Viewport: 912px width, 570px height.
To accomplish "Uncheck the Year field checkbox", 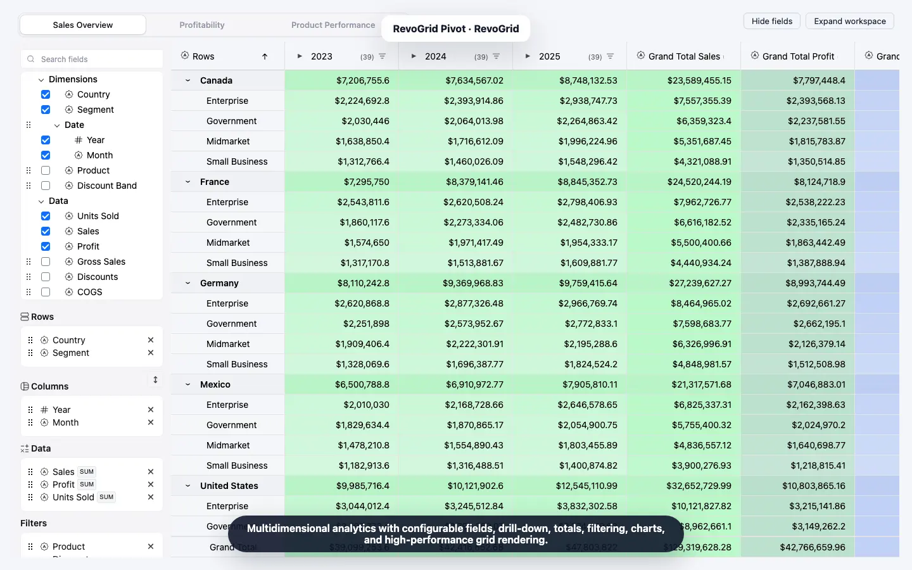I will 46,140.
